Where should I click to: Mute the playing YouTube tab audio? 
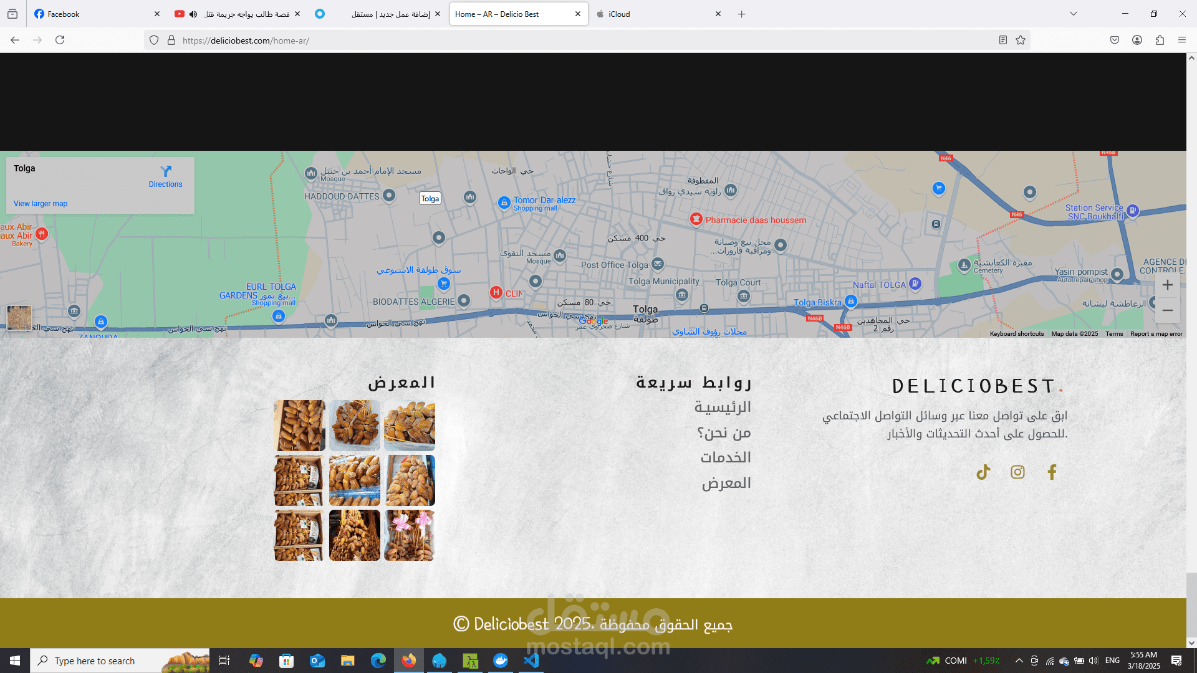(x=193, y=14)
